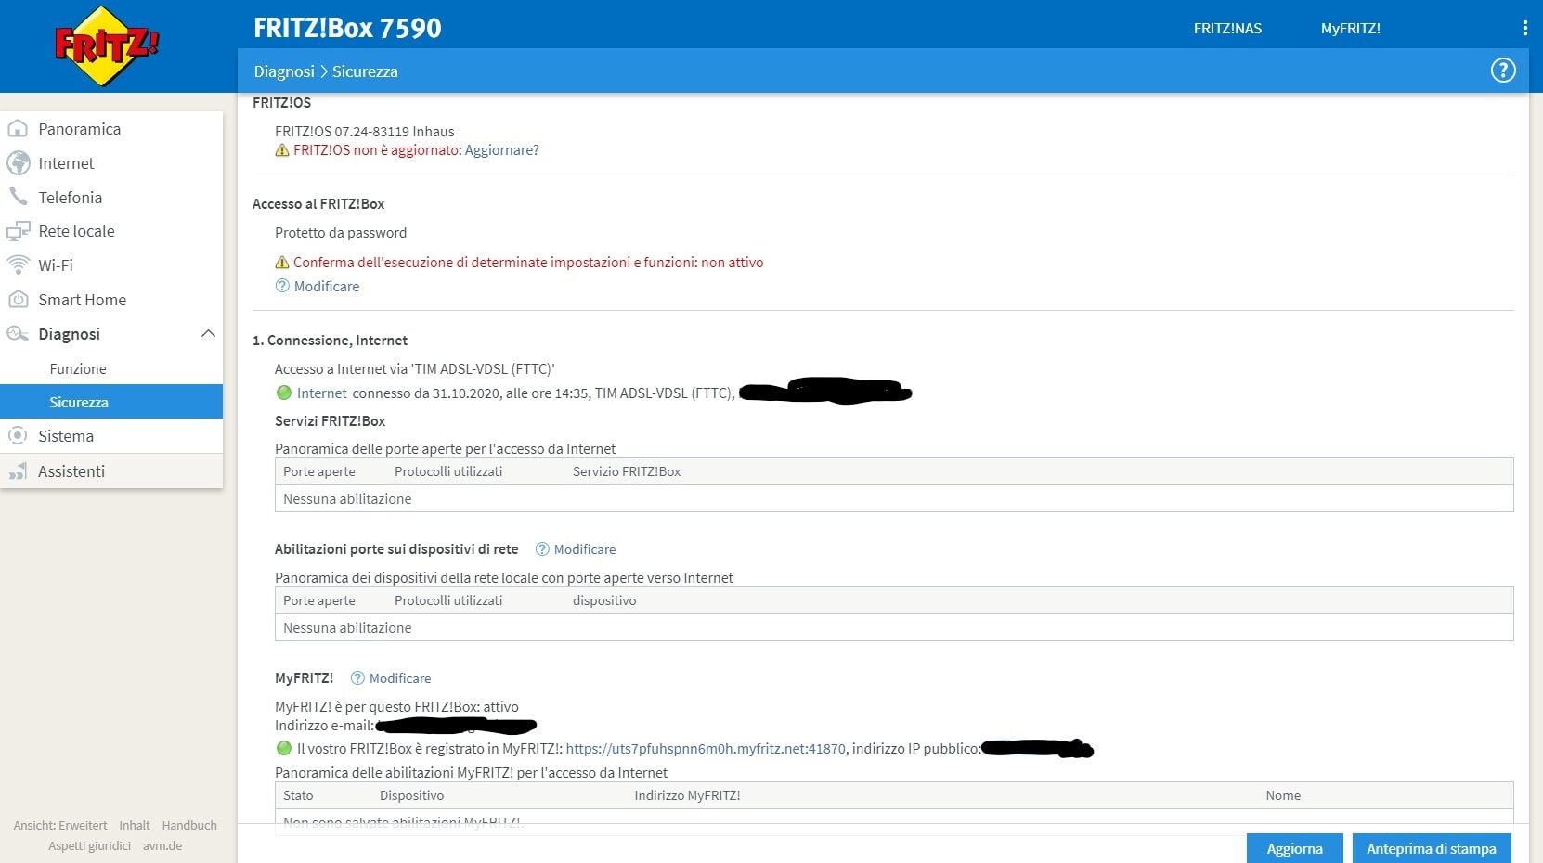The height and width of the screenshot is (863, 1543).
Task: Click the Internet globe icon
Action: tap(18, 163)
